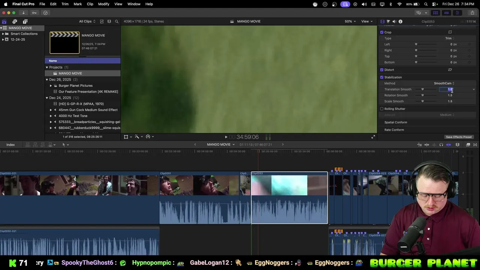Open the File menu
This screenshot has width=480, height=270.
42,4
